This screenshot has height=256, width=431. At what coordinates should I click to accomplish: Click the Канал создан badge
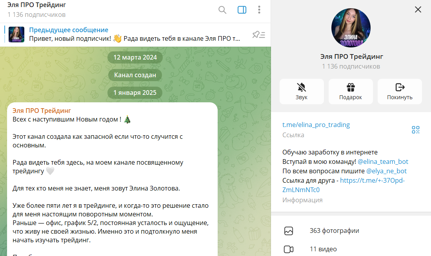135,75
